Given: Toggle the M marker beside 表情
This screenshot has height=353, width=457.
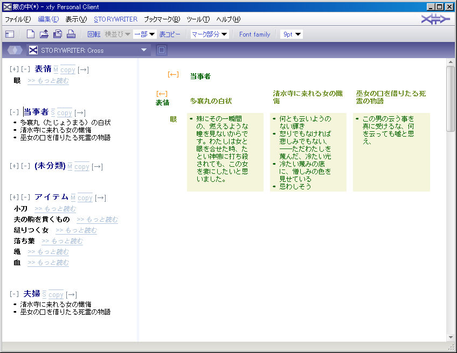Looking at the screenshot, I should pos(56,70).
